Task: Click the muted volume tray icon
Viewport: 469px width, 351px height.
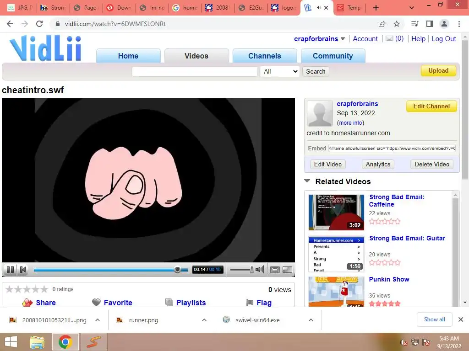Action: pyautogui.click(x=404, y=342)
